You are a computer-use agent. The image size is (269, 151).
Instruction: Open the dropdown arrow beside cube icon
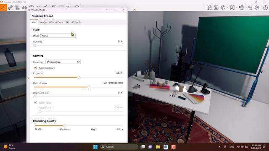coord(227,8)
